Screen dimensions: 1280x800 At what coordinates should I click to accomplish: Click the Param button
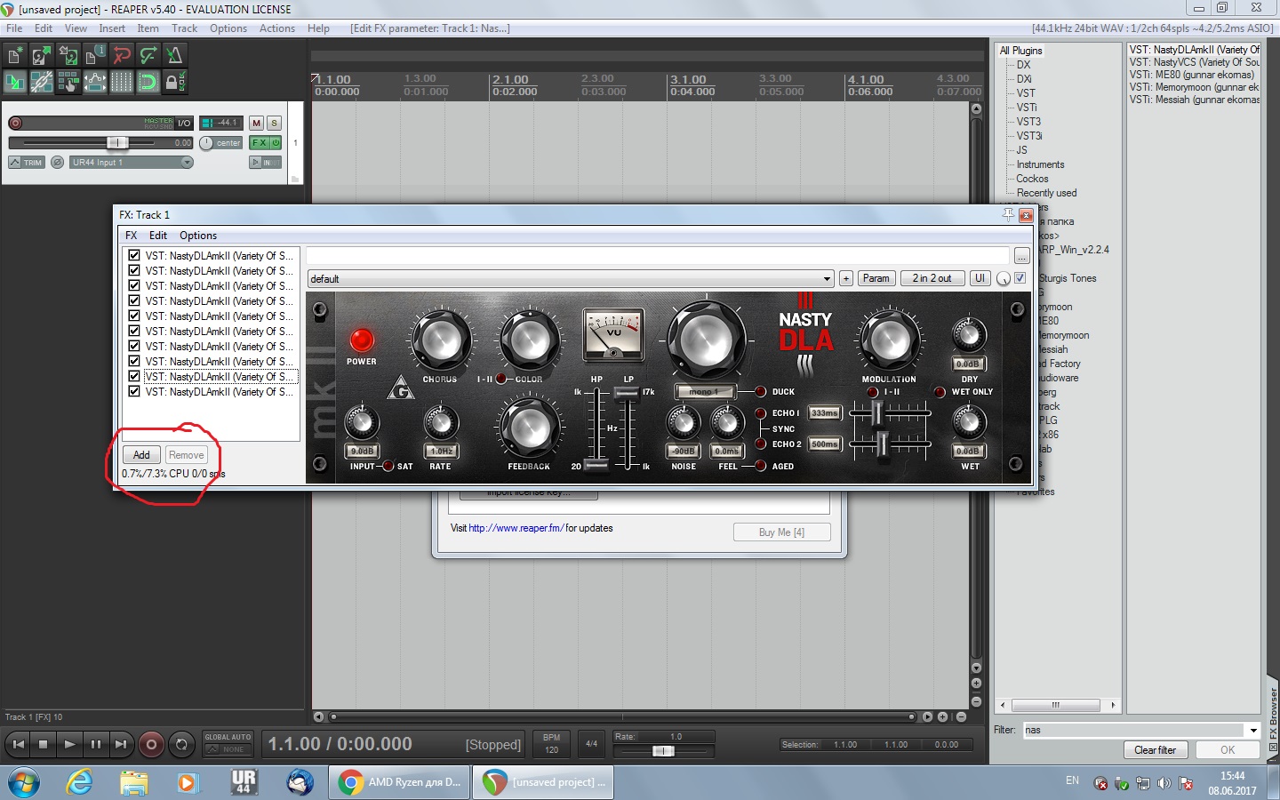point(876,278)
